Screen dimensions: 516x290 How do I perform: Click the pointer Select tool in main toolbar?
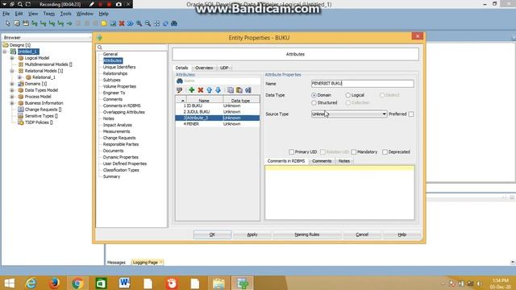click(8, 23)
